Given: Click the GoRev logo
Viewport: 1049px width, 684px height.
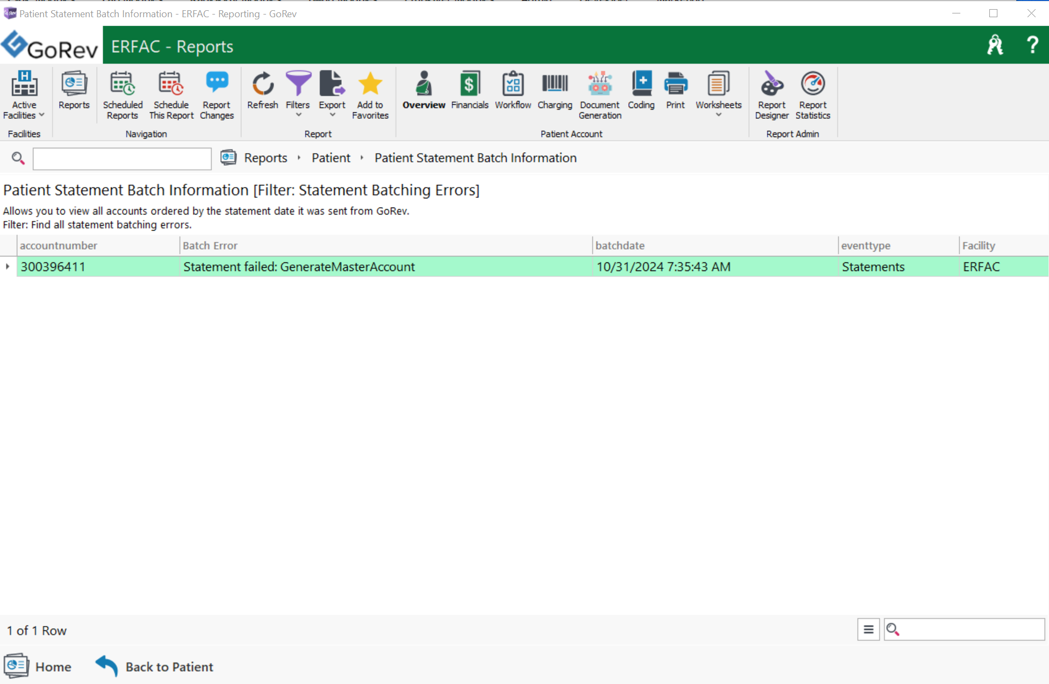Looking at the screenshot, I should (x=50, y=45).
